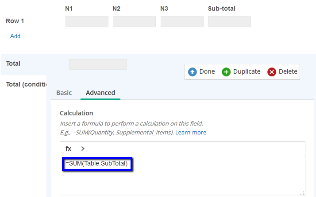Click the Delete button label
Image resolution: width=316 pixels, height=197 pixels.
pyautogui.click(x=288, y=71)
